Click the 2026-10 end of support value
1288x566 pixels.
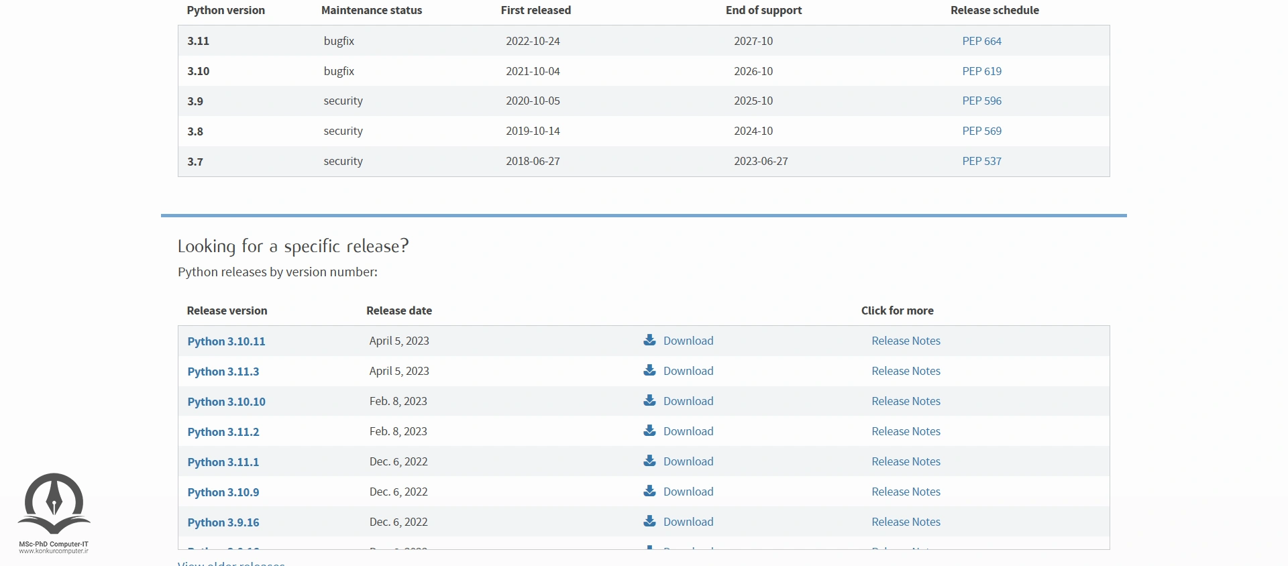pyautogui.click(x=753, y=71)
